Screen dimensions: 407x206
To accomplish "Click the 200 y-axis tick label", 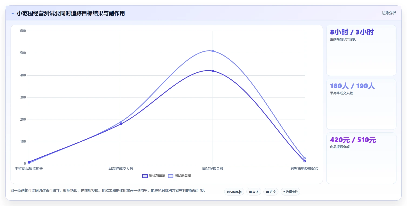I will 23,120.
